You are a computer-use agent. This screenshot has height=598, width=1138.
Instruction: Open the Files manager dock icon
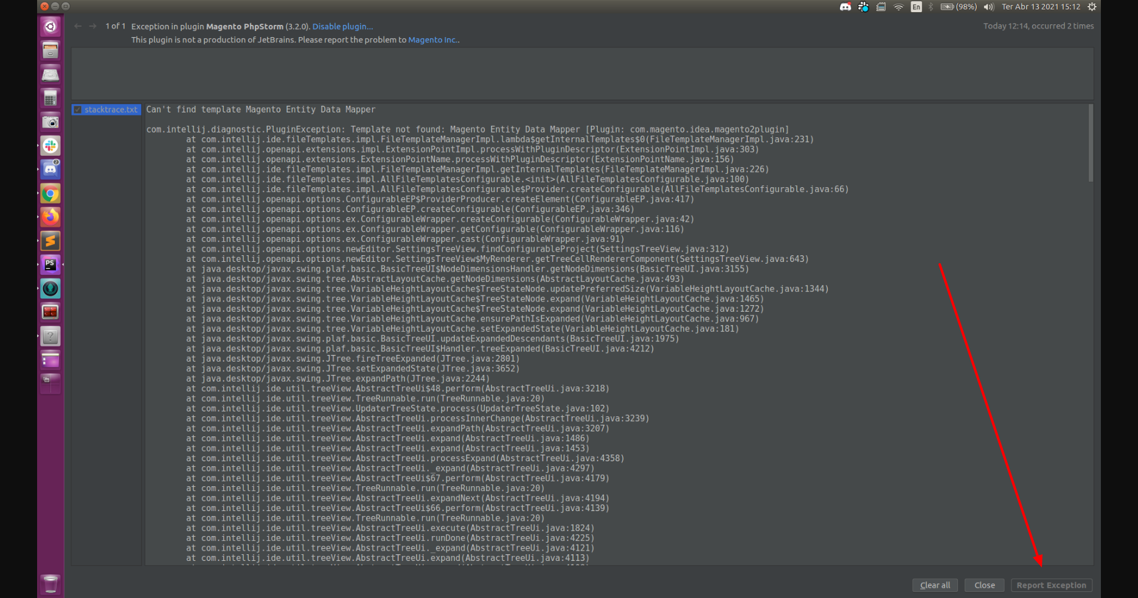(x=50, y=50)
